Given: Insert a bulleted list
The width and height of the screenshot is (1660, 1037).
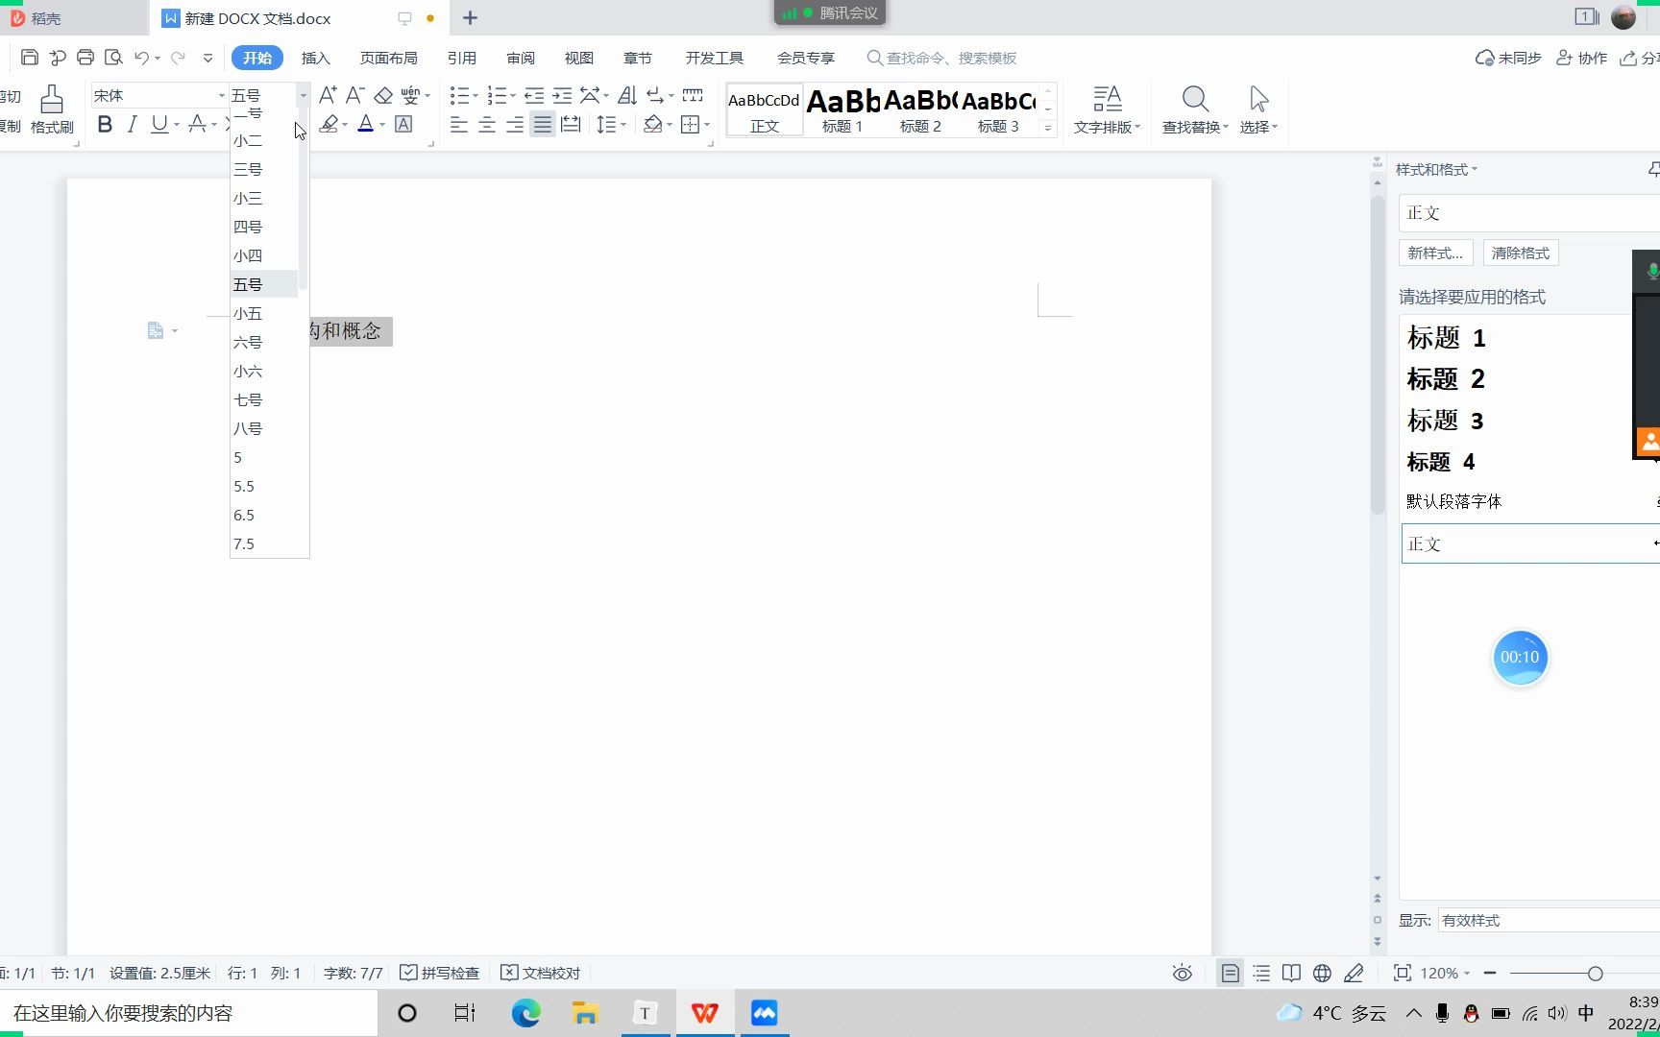Looking at the screenshot, I should pyautogui.click(x=460, y=95).
